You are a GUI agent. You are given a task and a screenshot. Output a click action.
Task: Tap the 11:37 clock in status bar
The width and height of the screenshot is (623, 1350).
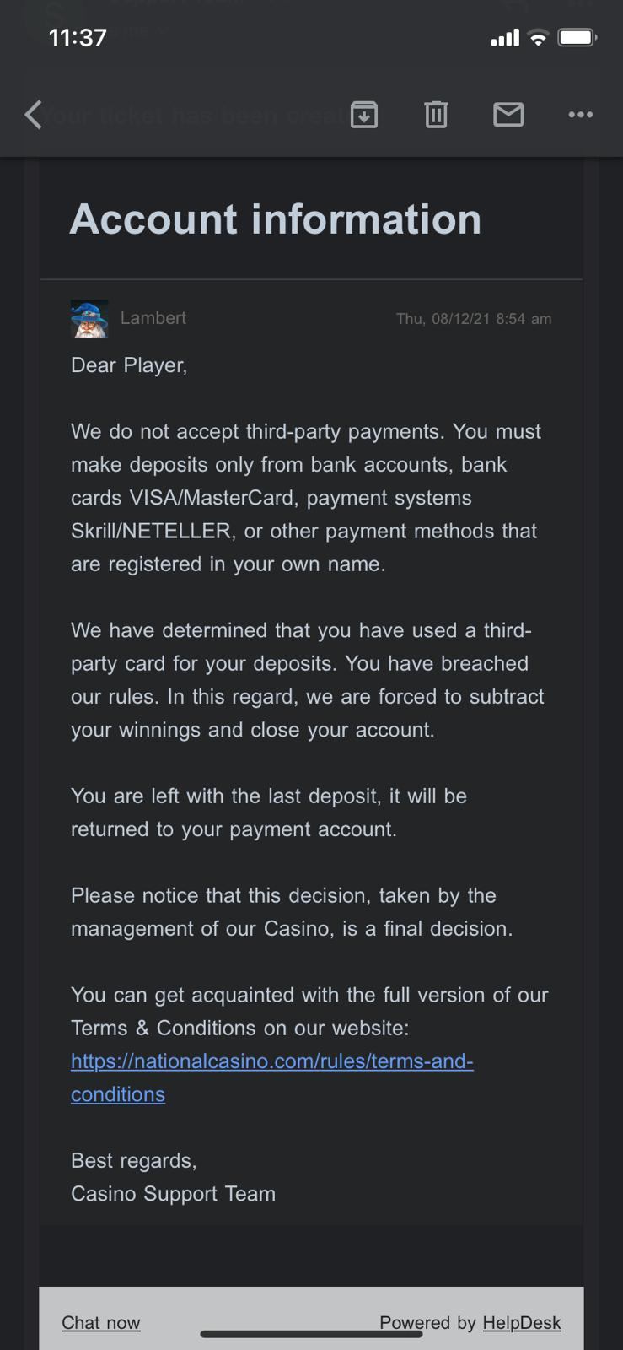[78, 37]
